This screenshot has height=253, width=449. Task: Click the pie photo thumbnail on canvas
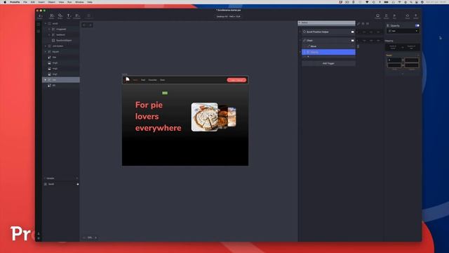[204, 117]
